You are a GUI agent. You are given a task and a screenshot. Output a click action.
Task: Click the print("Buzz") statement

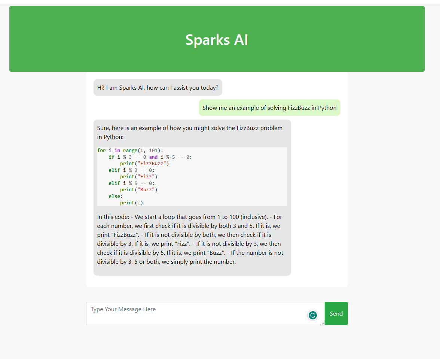coord(137,189)
